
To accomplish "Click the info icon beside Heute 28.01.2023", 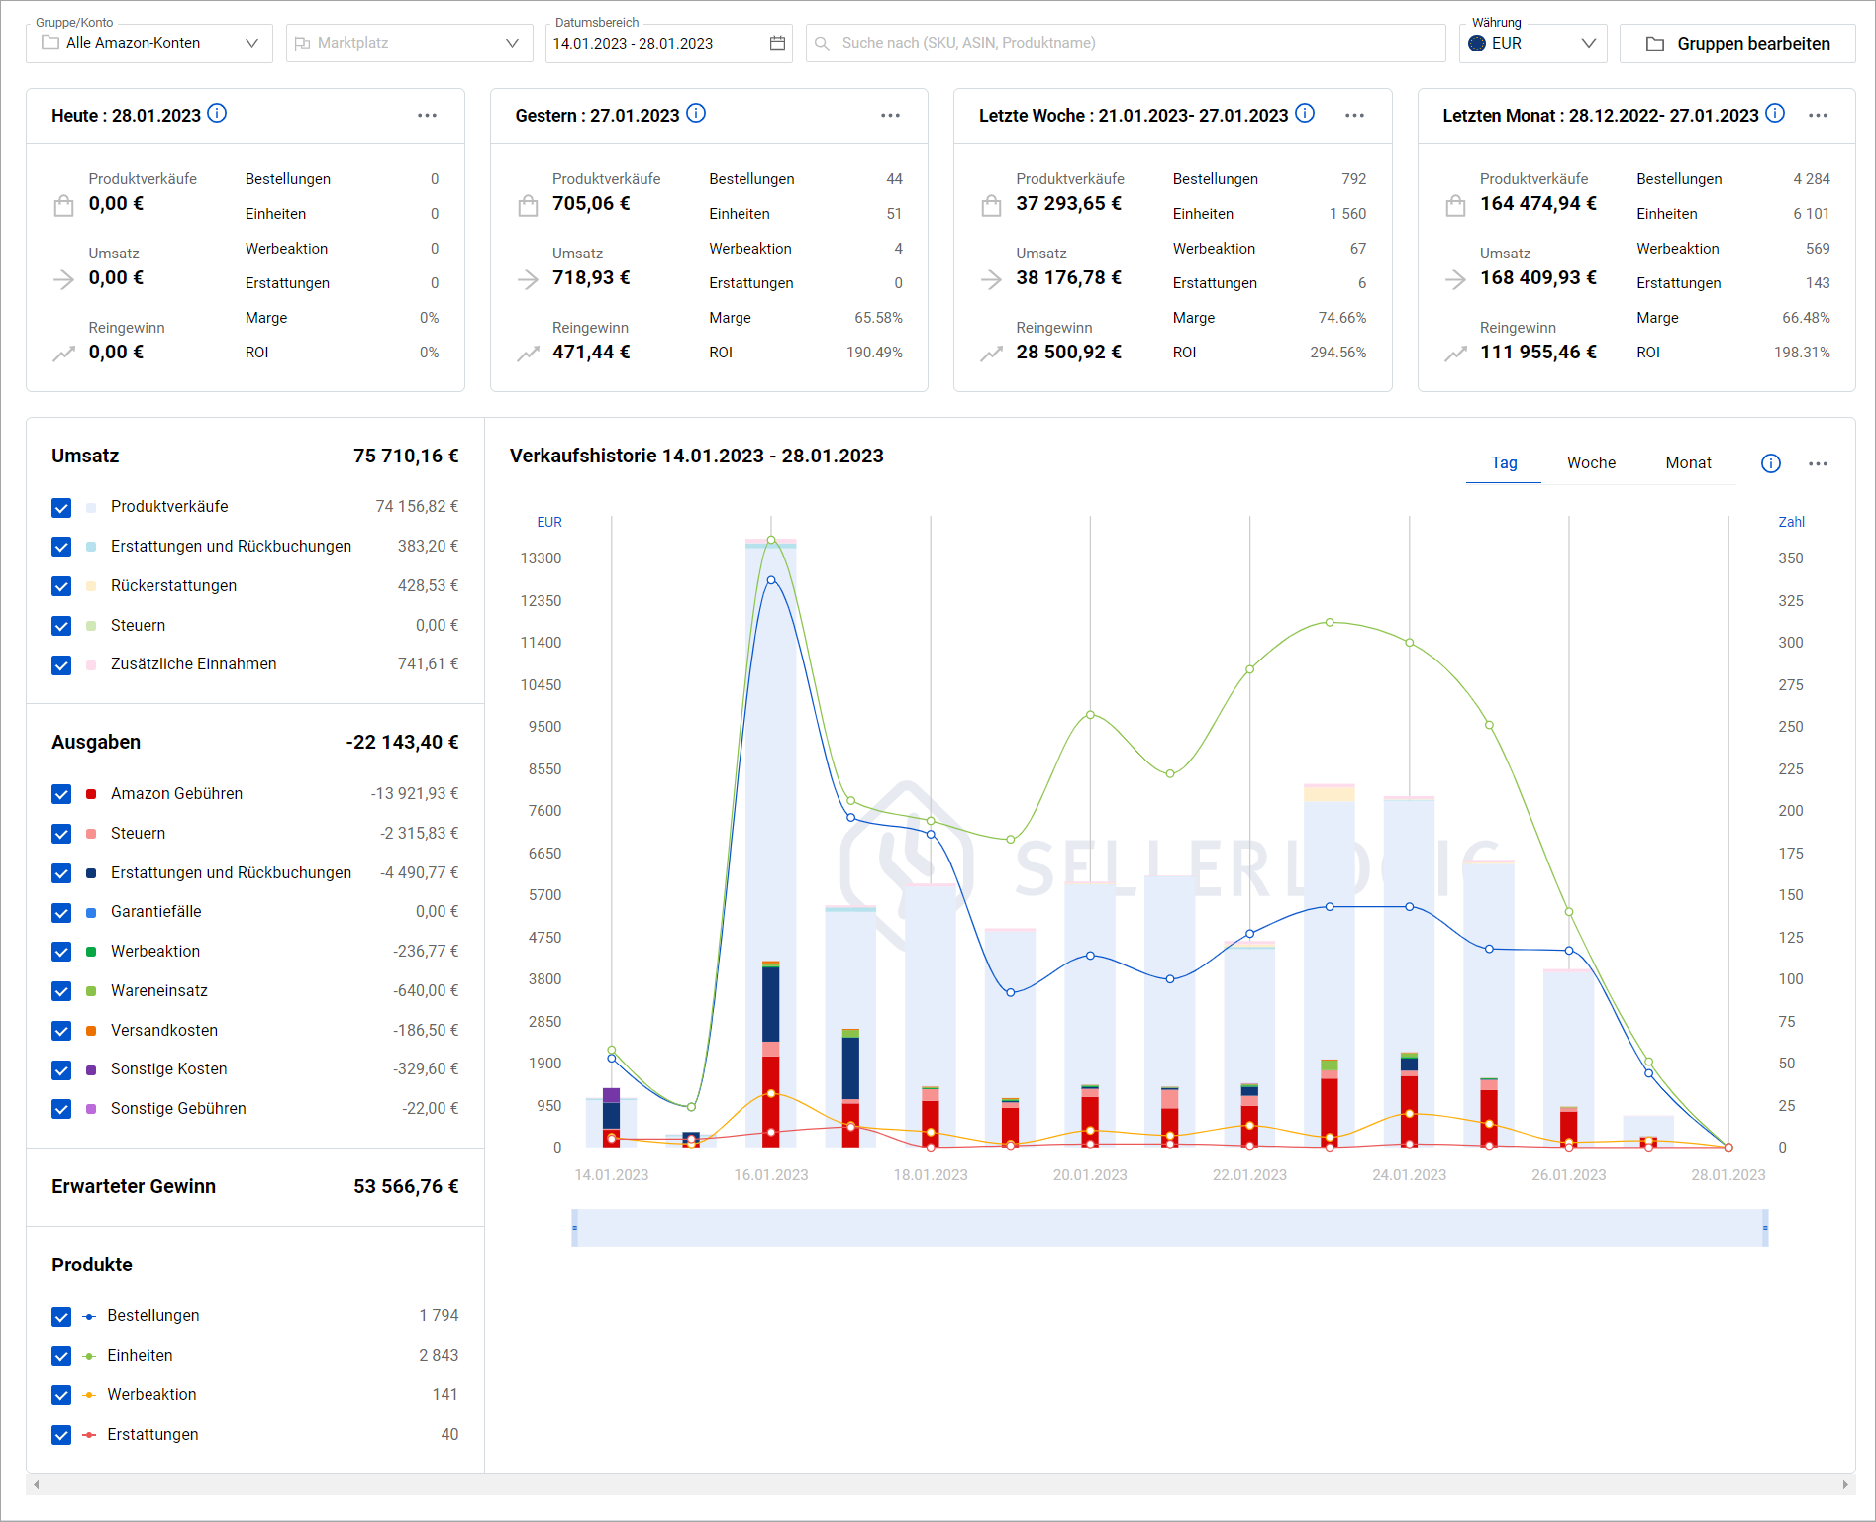I will (217, 114).
